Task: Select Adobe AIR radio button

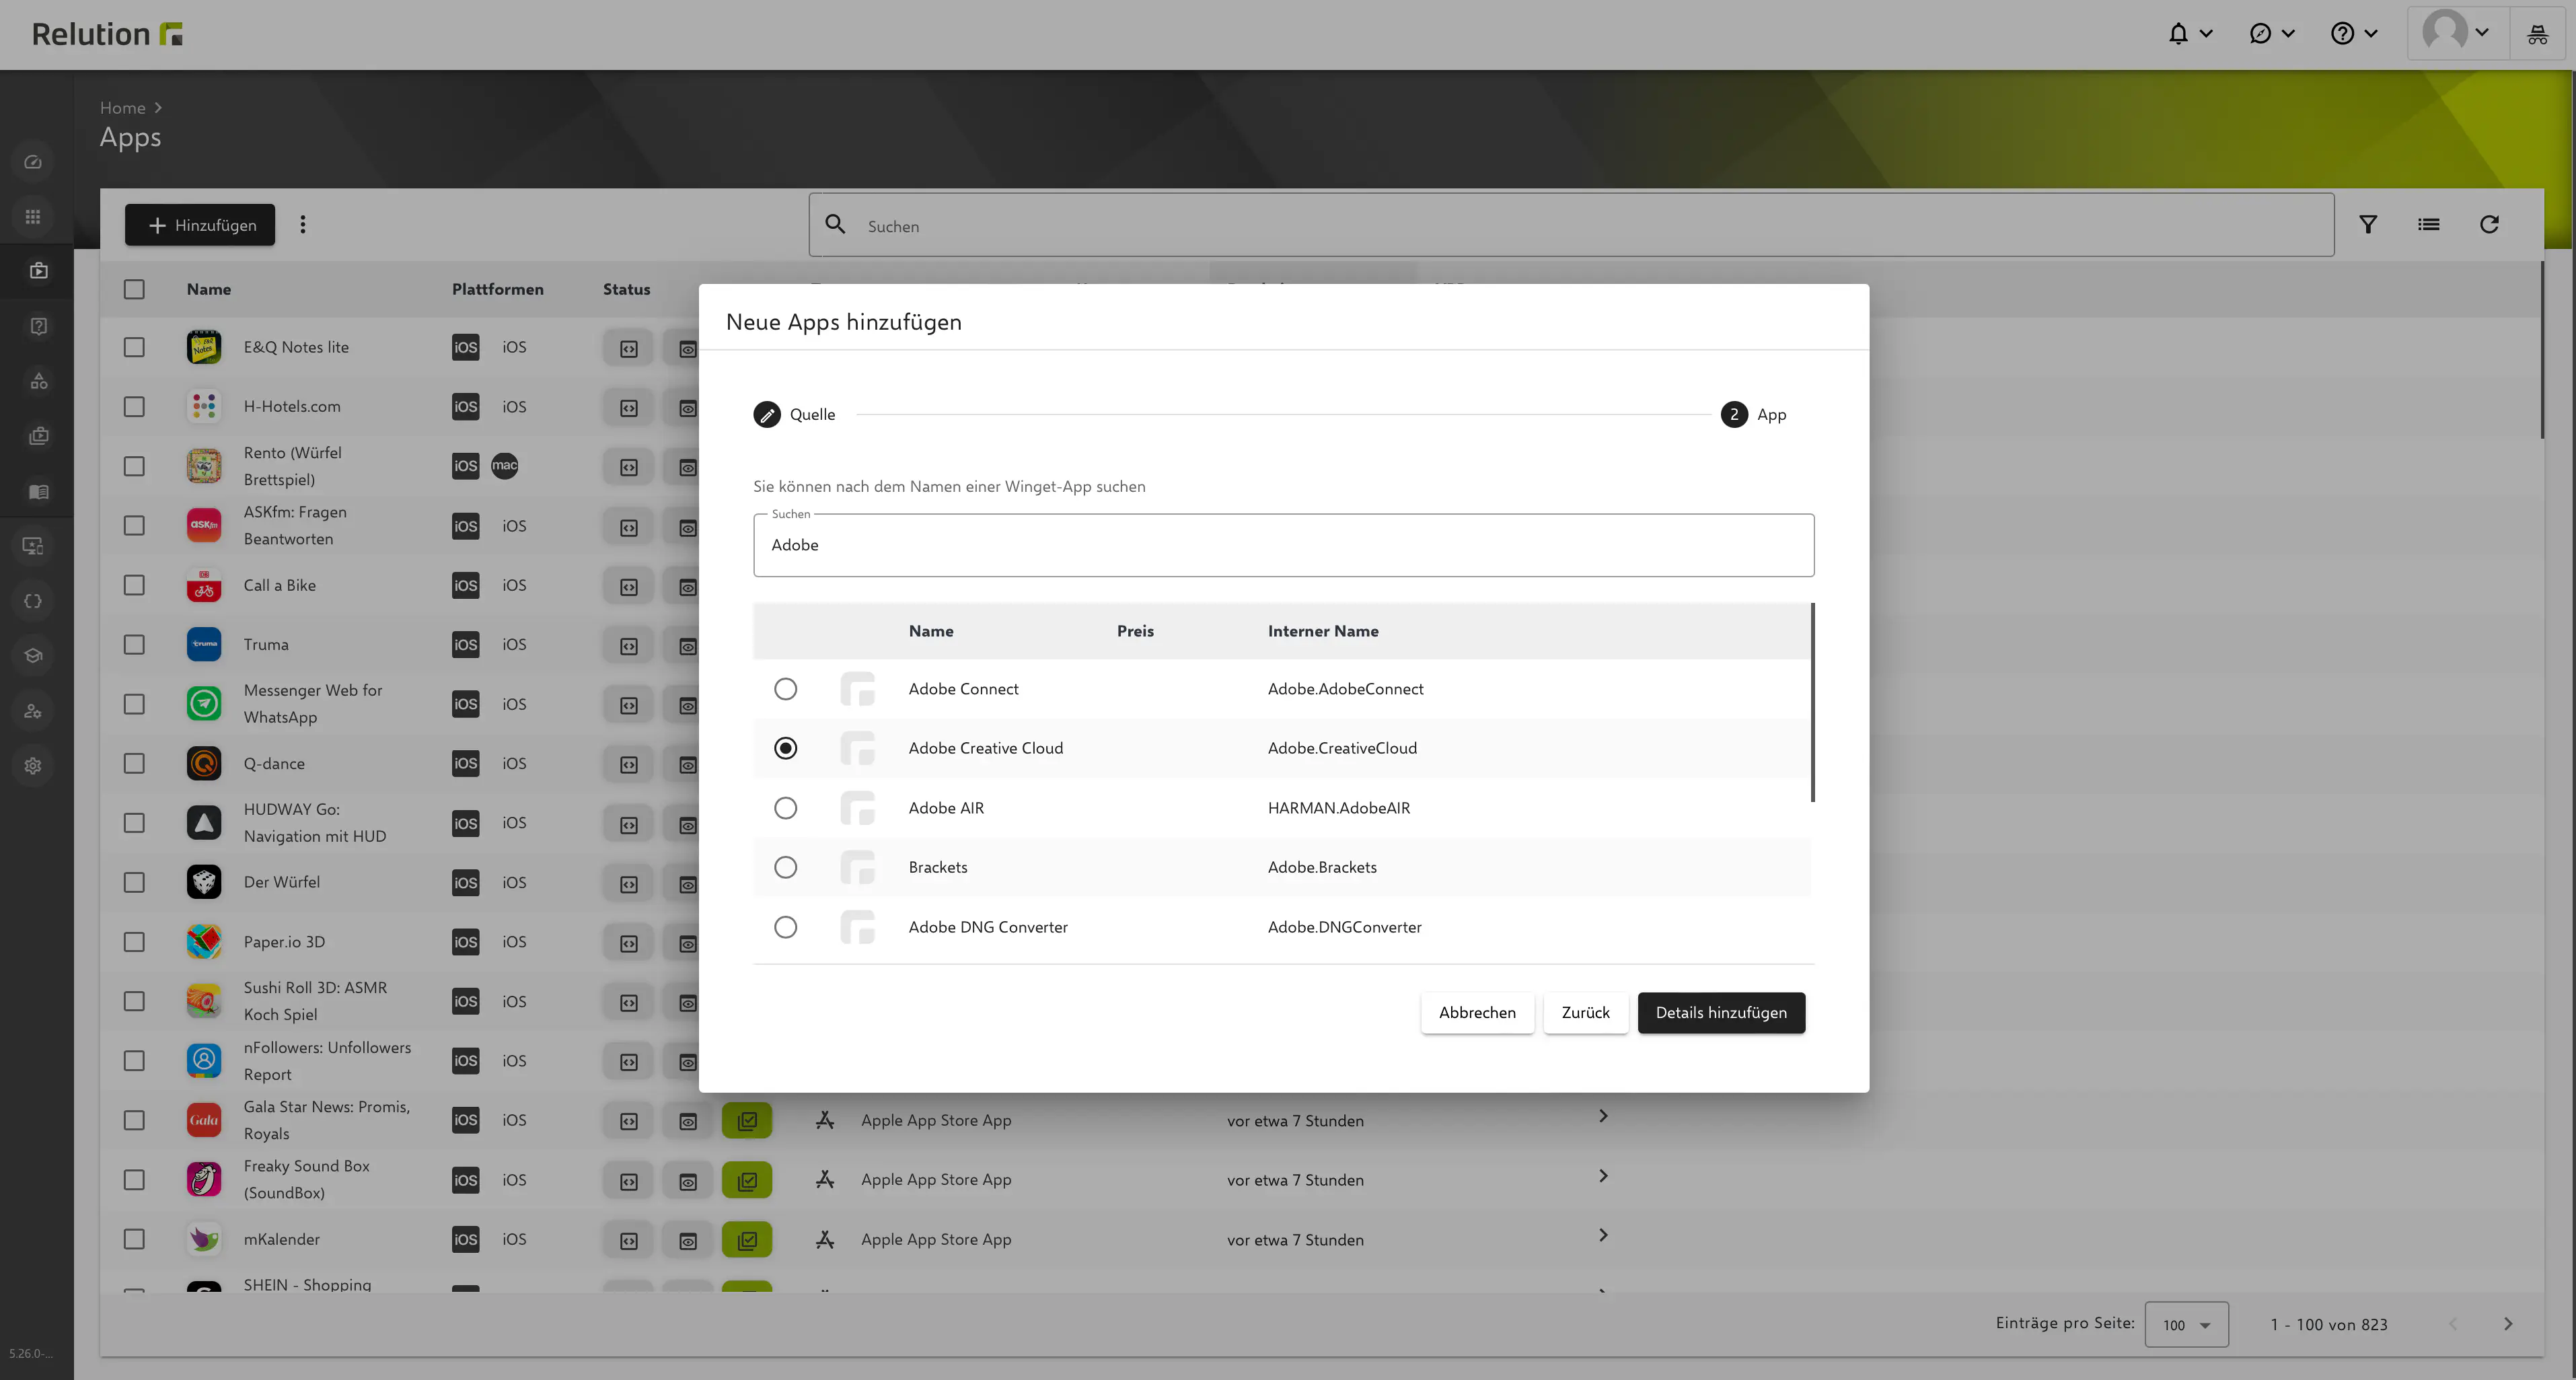Action: pyautogui.click(x=784, y=807)
